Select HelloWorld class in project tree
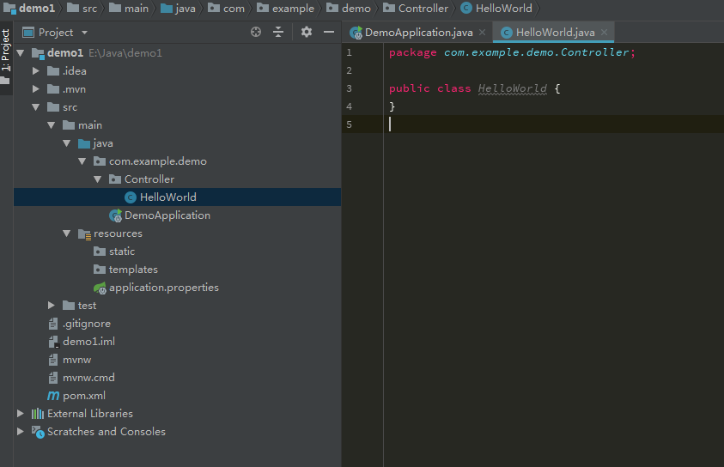Viewport: 724px width, 467px height. pyautogui.click(x=167, y=197)
